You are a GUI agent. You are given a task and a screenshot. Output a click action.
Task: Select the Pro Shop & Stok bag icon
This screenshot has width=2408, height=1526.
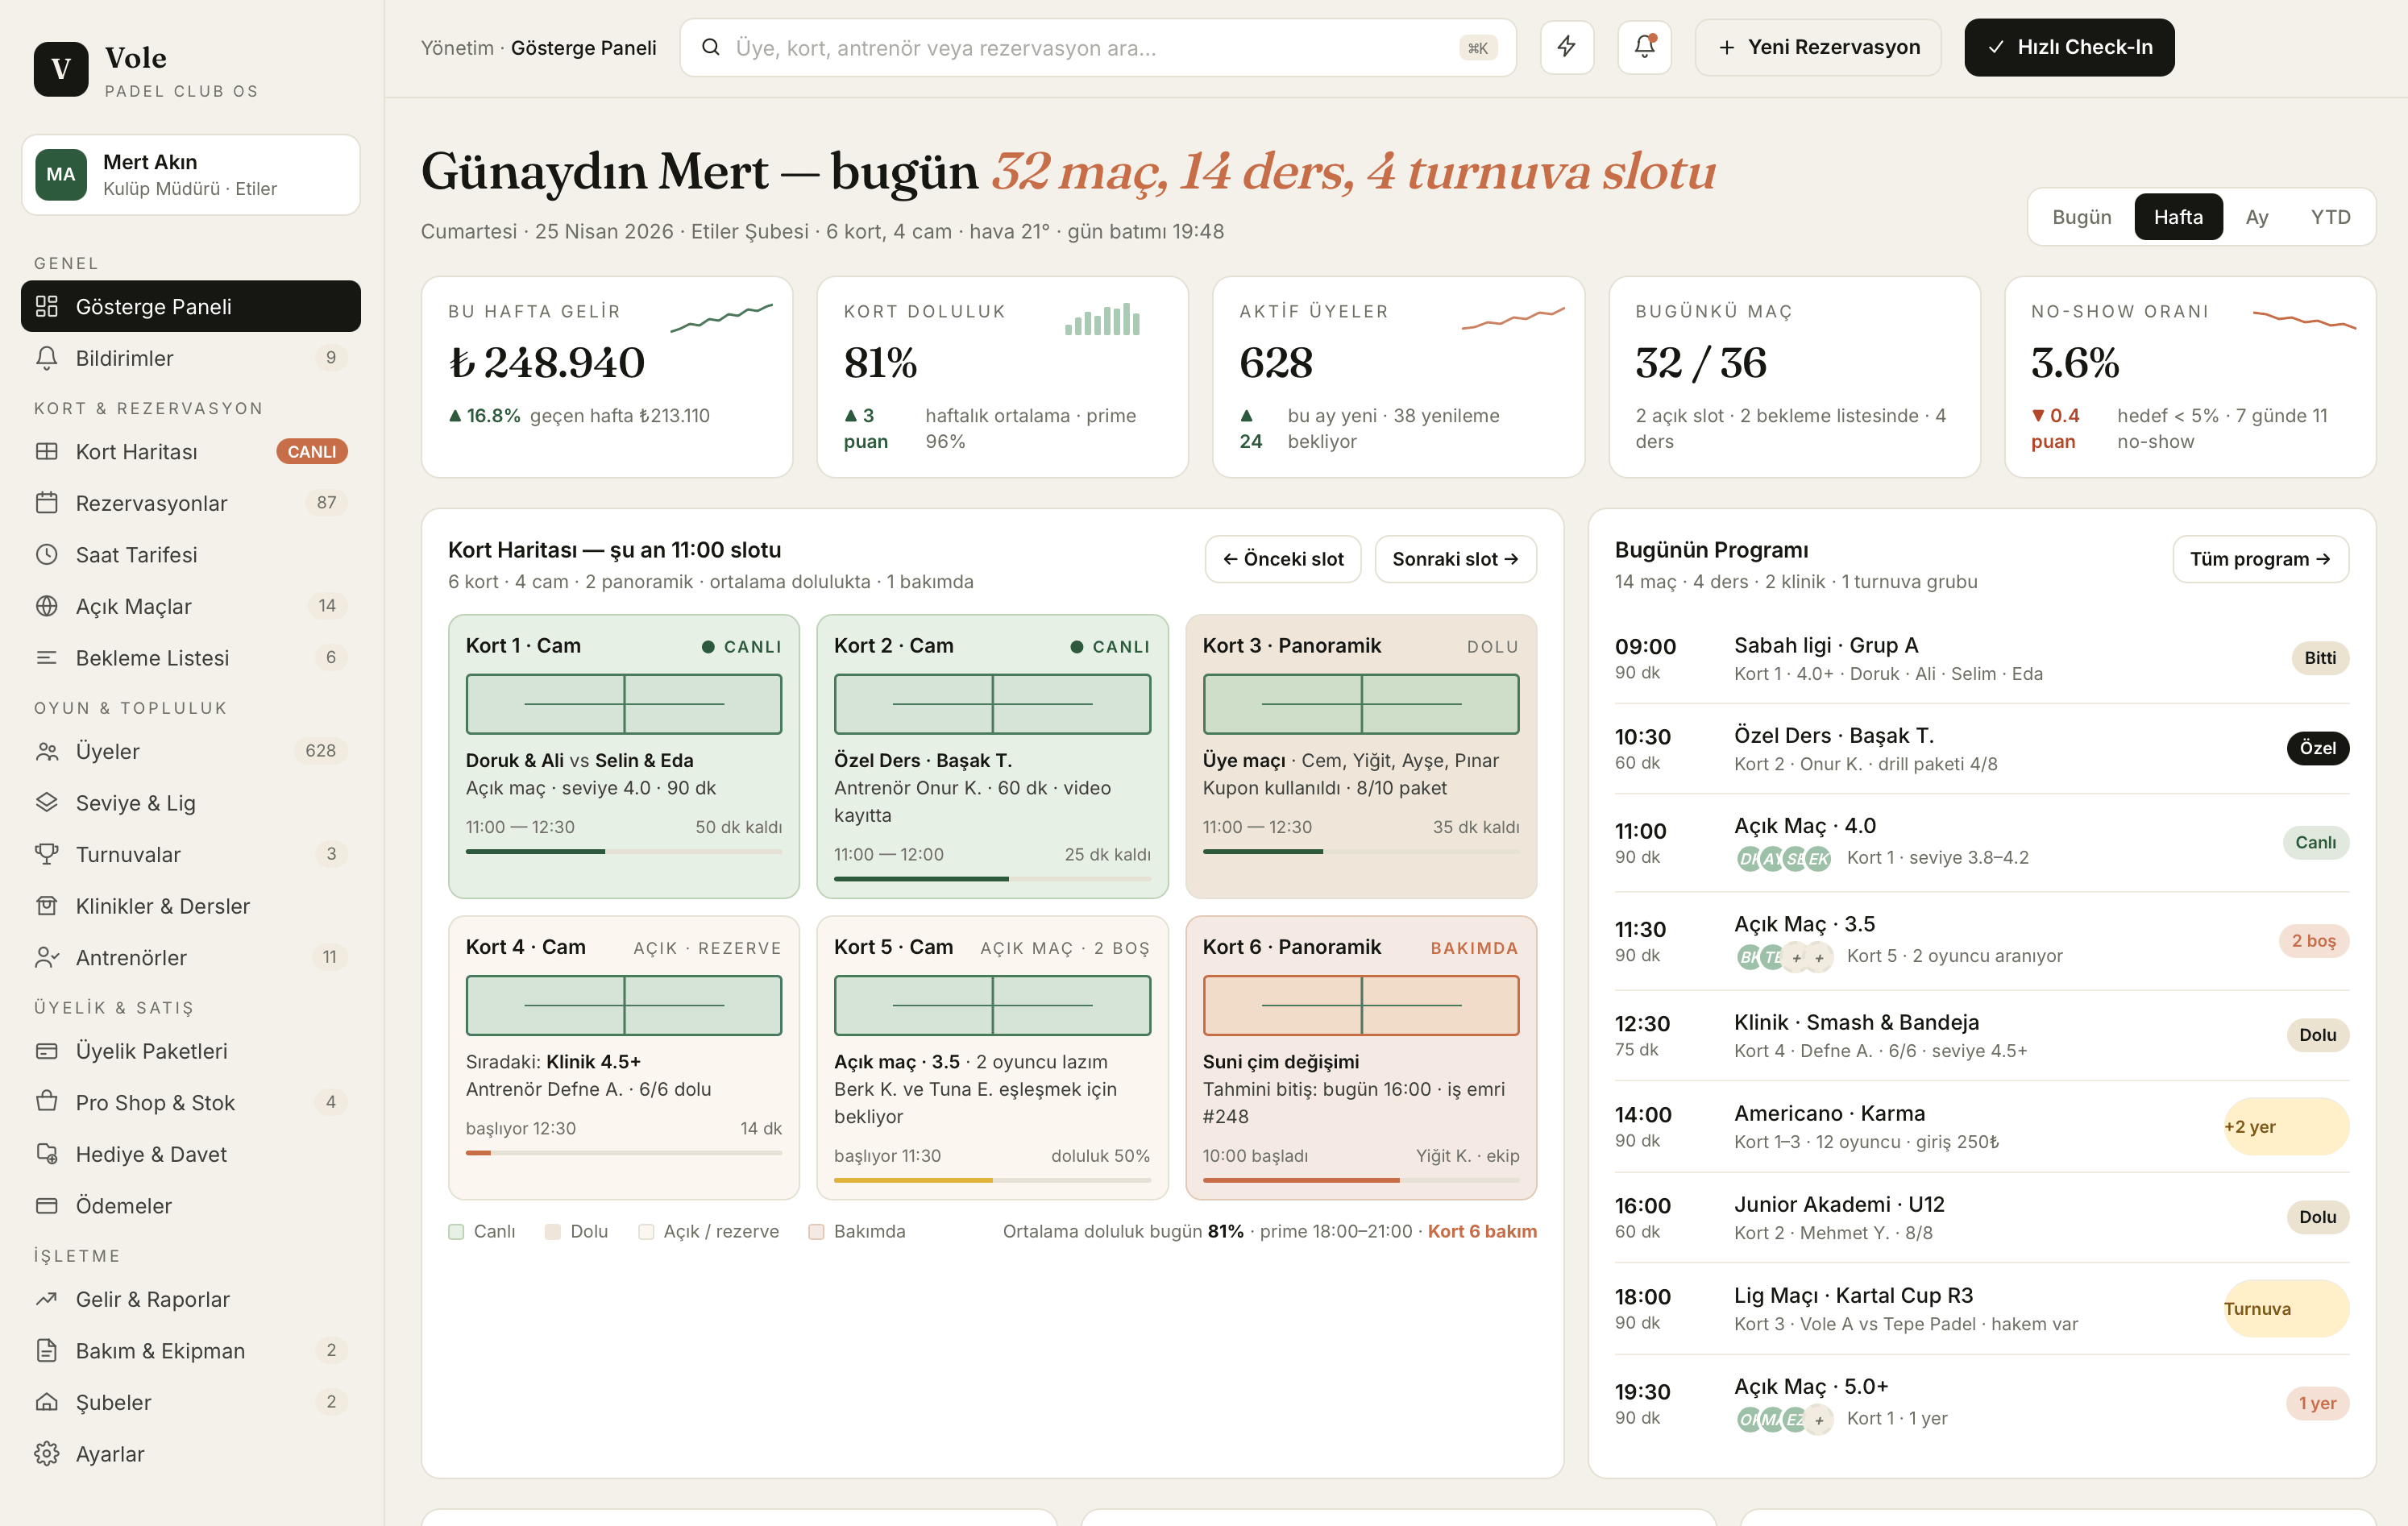pyautogui.click(x=47, y=1102)
